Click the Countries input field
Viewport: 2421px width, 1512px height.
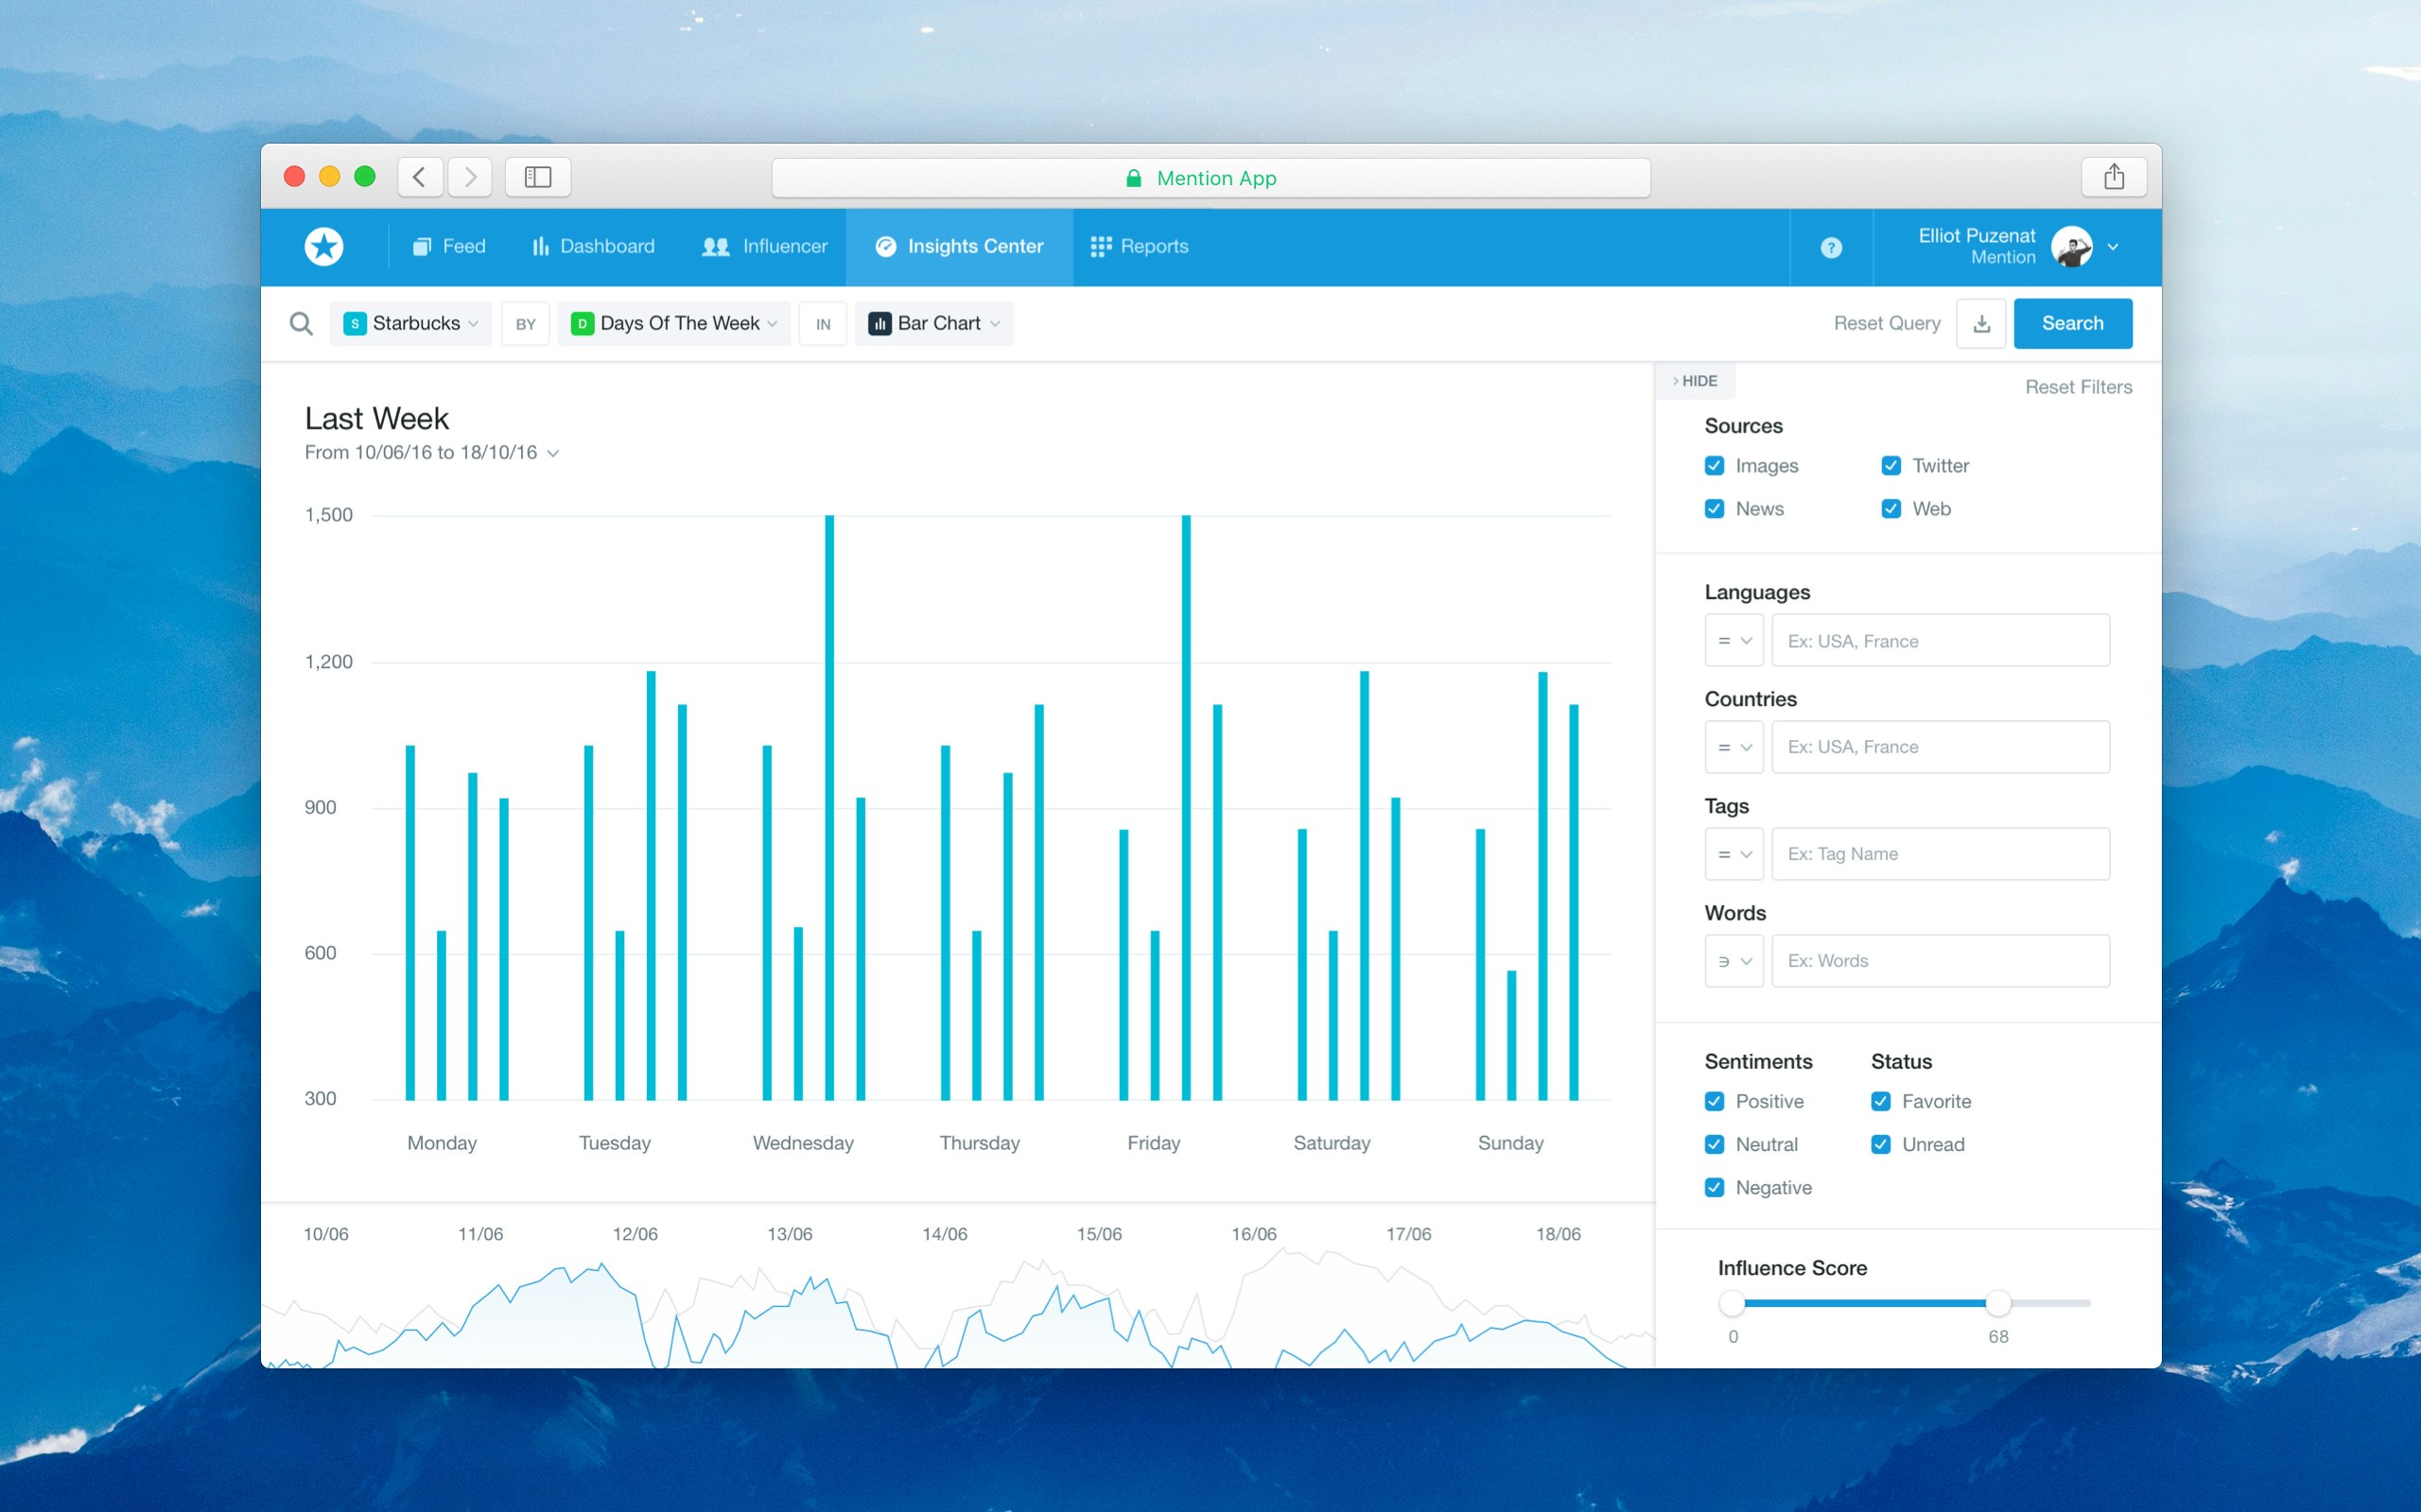(x=1940, y=747)
